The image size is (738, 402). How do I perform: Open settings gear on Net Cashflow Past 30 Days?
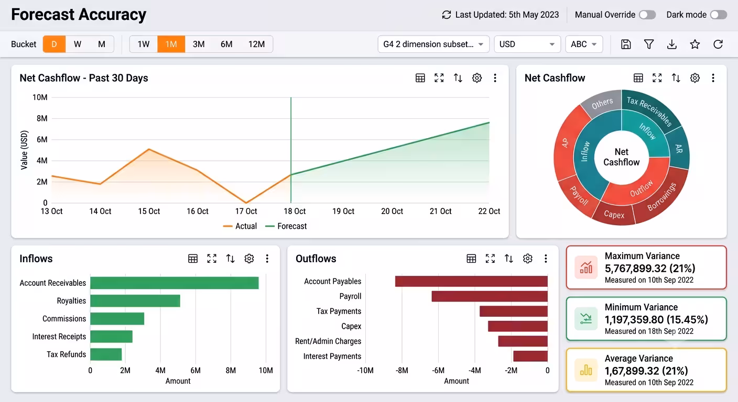tap(477, 78)
